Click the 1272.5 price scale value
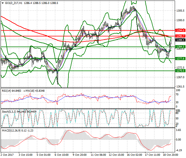The image size is (186, 158). coord(180,68)
